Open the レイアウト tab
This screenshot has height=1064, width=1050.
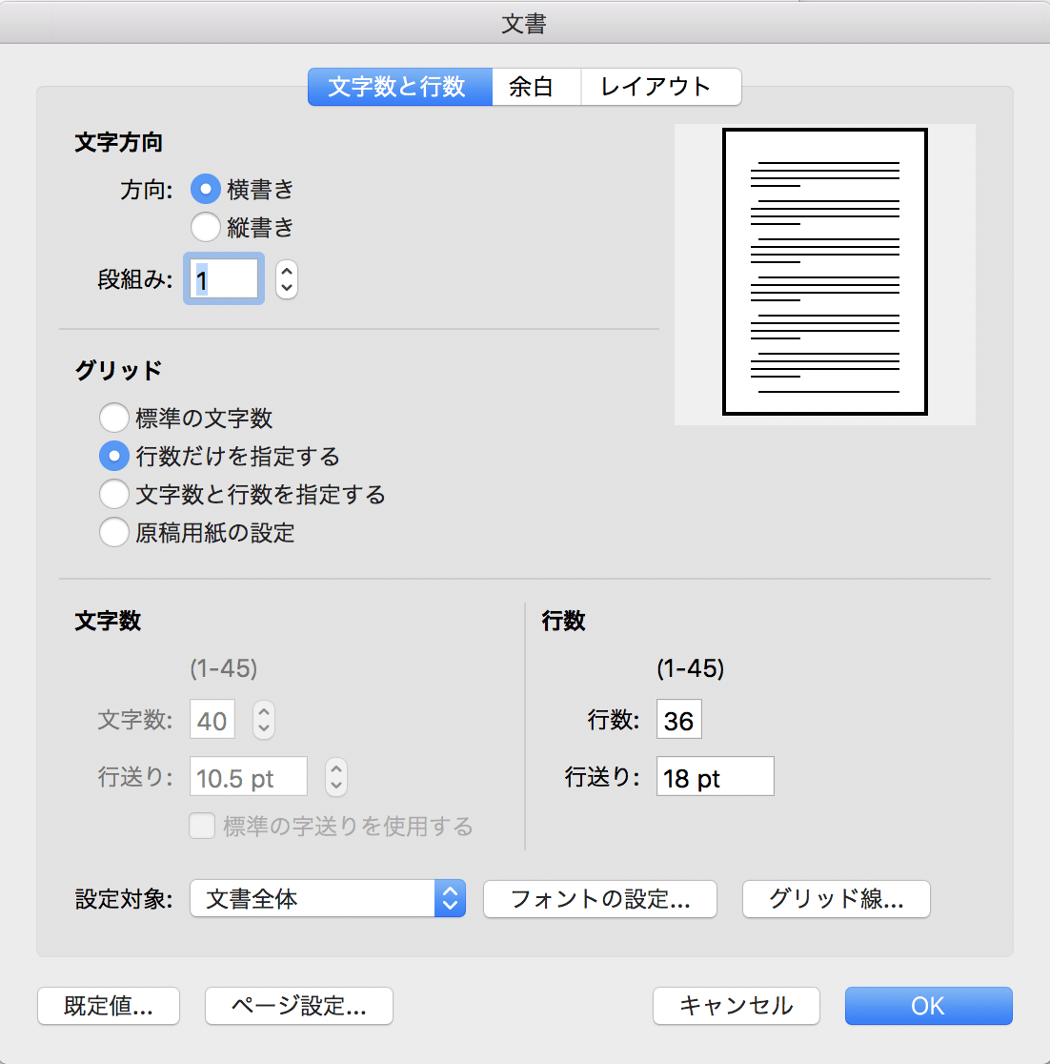click(x=660, y=87)
